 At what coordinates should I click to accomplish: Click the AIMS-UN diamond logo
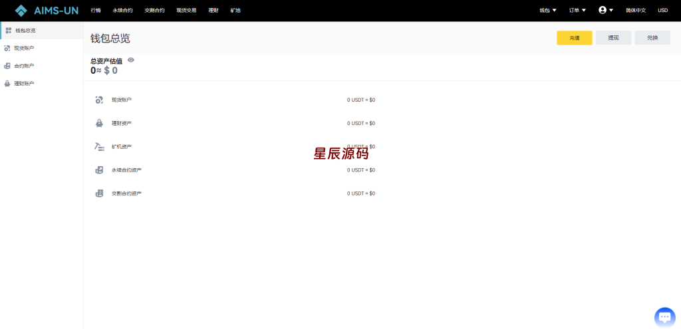coord(21,11)
